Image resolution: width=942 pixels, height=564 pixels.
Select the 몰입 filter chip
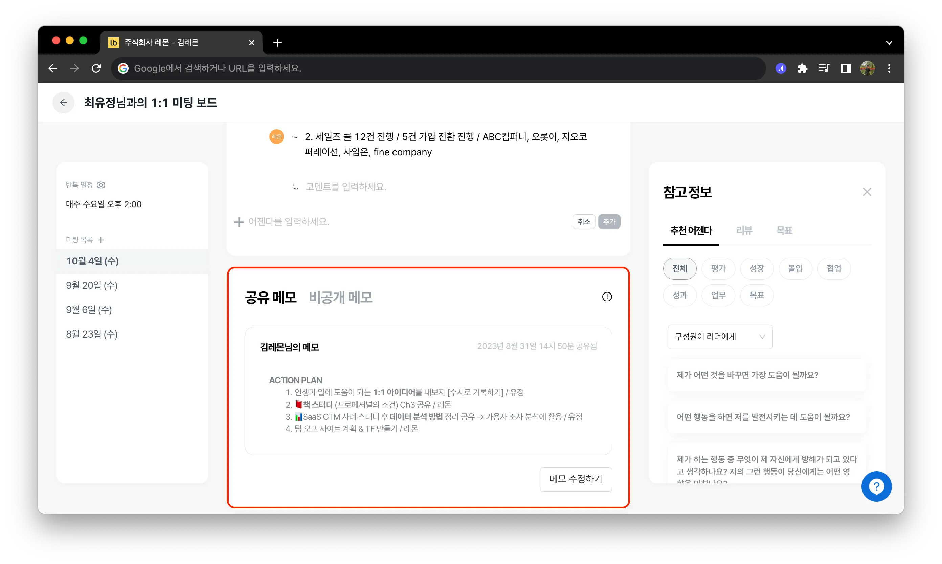(x=795, y=269)
